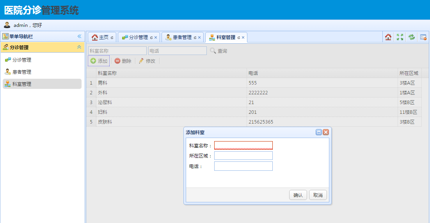Image resolution: width=430 pixels, height=223 pixels.
Task: Focus the 科室名称 field in the dialog
Action: (x=243, y=145)
